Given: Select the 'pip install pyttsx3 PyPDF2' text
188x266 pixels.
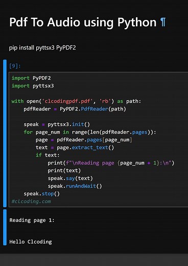Looking at the screenshot, I should click(x=42, y=48).
